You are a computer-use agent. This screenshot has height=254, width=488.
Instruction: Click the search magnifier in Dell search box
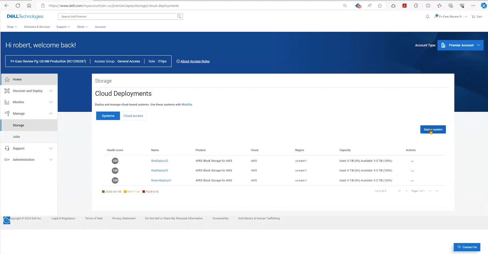(x=179, y=17)
